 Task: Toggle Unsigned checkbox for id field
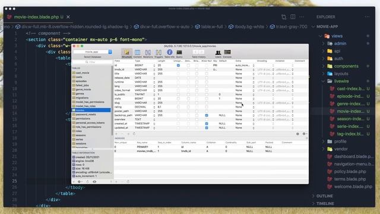tap(178, 65)
